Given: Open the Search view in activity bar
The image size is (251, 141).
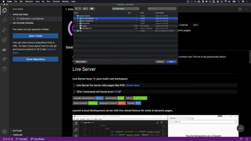Looking at the screenshot, I should pos(4,20).
